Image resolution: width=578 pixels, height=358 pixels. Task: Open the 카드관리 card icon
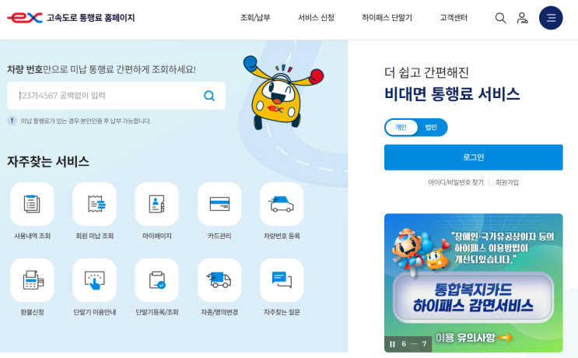click(x=219, y=204)
